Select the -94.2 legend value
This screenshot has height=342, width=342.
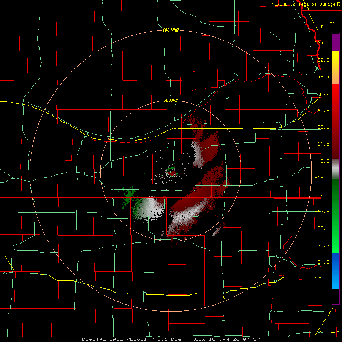point(322,262)
